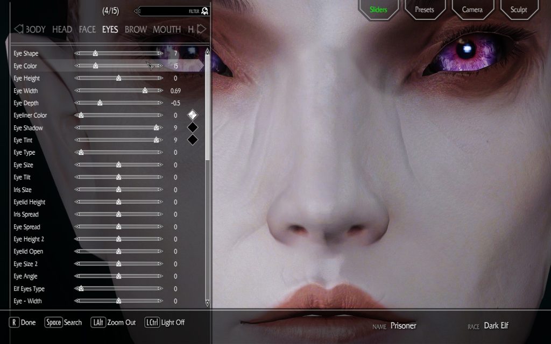Click the LAlt Zoom Out button

(x=113, y=322)
